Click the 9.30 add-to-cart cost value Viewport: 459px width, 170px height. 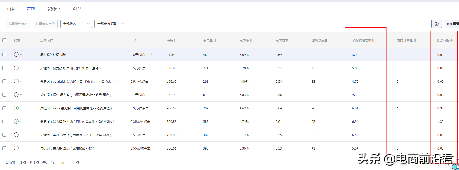click(355, 95)
